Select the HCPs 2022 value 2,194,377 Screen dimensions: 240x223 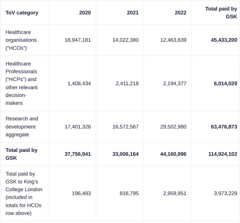tap(175, 83)
